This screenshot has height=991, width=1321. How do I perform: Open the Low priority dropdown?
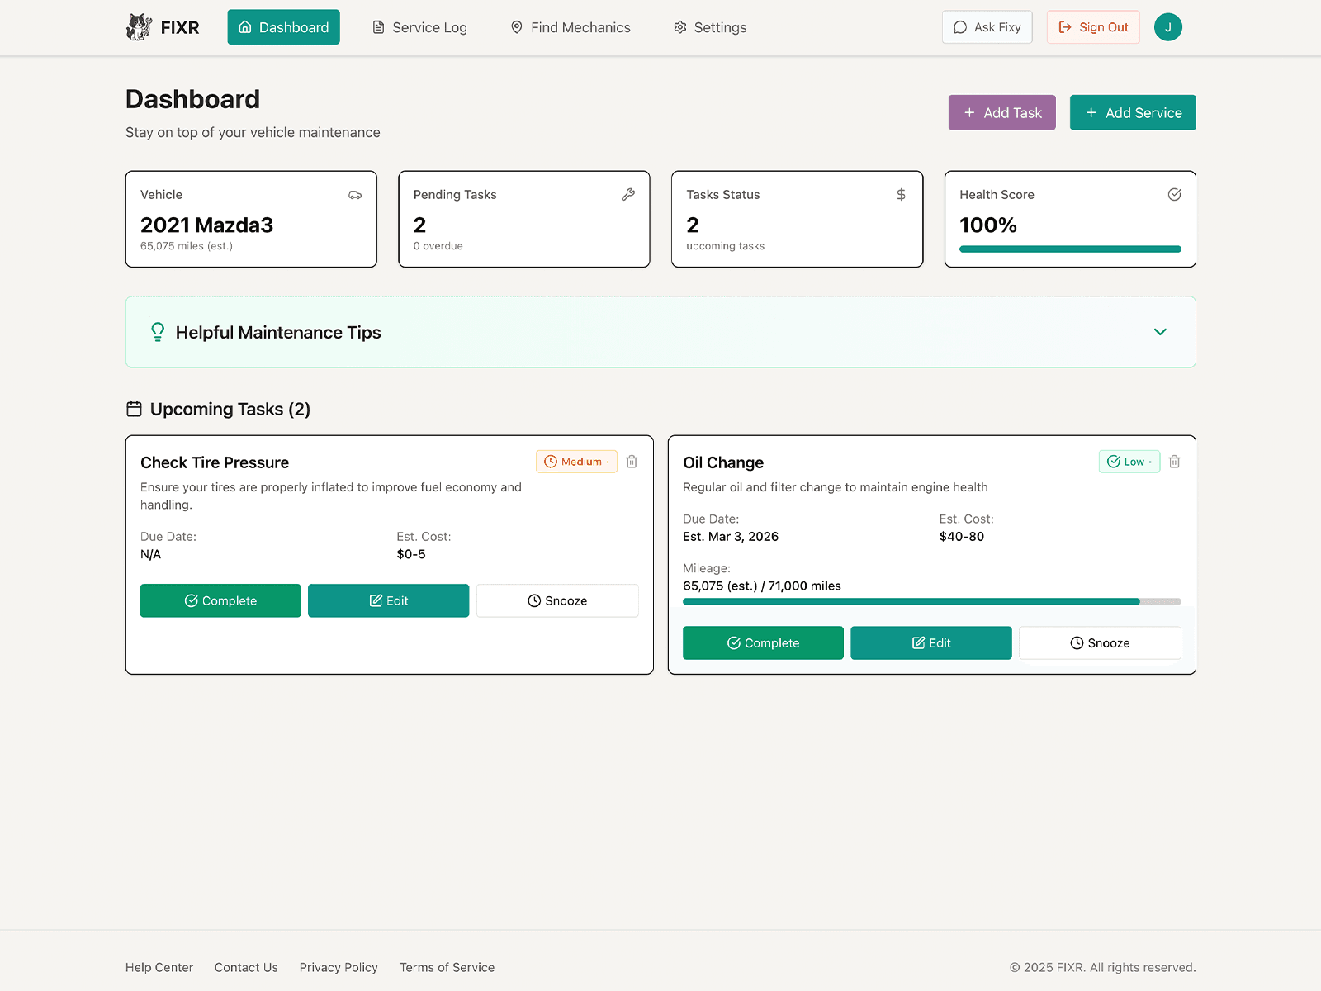(1129, 462)
